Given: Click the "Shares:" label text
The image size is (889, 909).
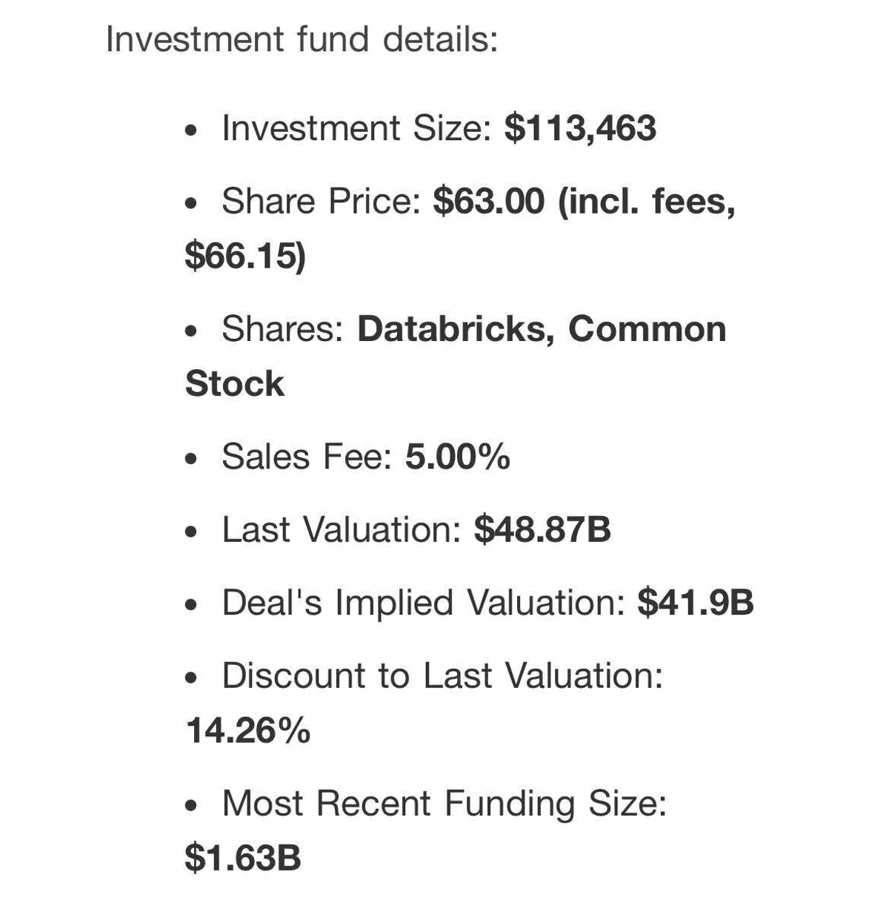Looking at the screenshot, I should pos(282,329).
